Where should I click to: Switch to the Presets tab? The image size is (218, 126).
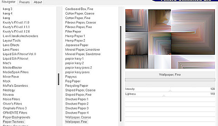[x=24, y=2]
